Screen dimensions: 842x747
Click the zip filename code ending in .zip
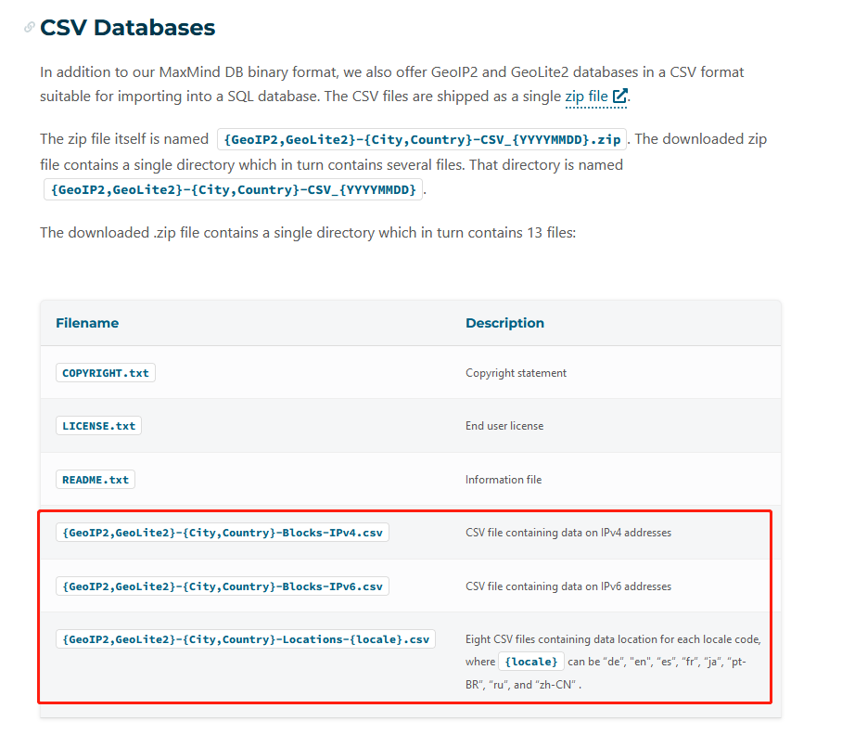coord(422,139)
